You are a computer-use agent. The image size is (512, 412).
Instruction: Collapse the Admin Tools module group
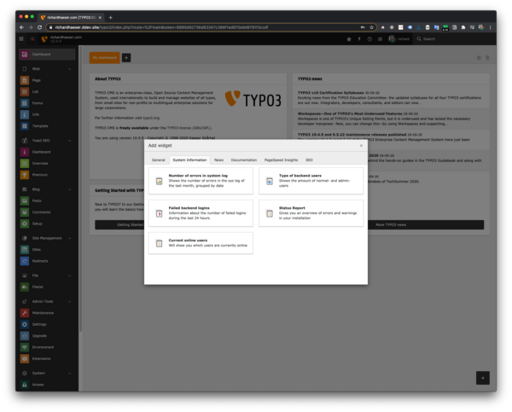coord(70,301)
